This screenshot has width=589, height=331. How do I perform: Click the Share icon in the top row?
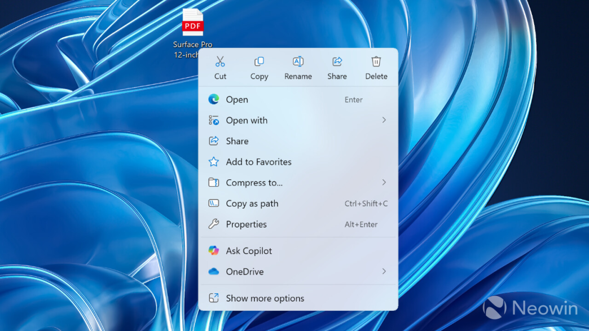(x=337, y=61)
